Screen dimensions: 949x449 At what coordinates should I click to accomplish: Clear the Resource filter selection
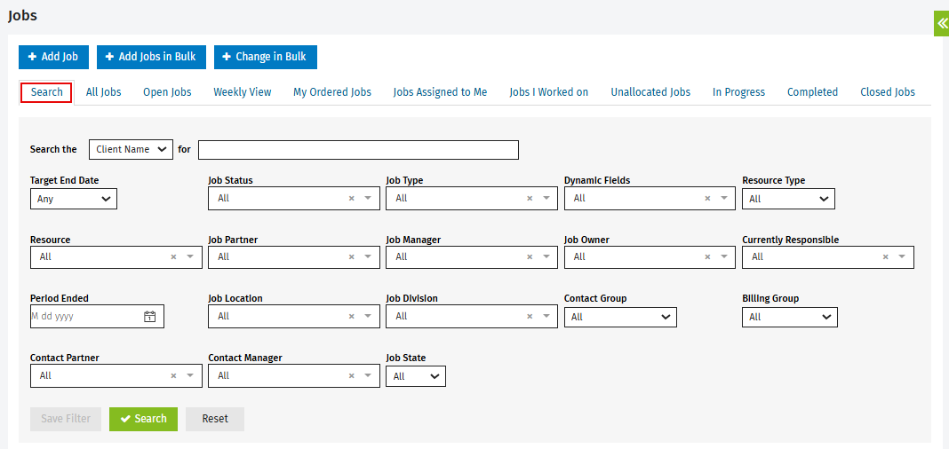(173, 256)
